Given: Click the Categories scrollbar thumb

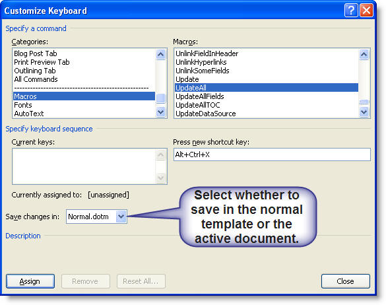Looking at the screenshot, I should (x=161, y=98).
